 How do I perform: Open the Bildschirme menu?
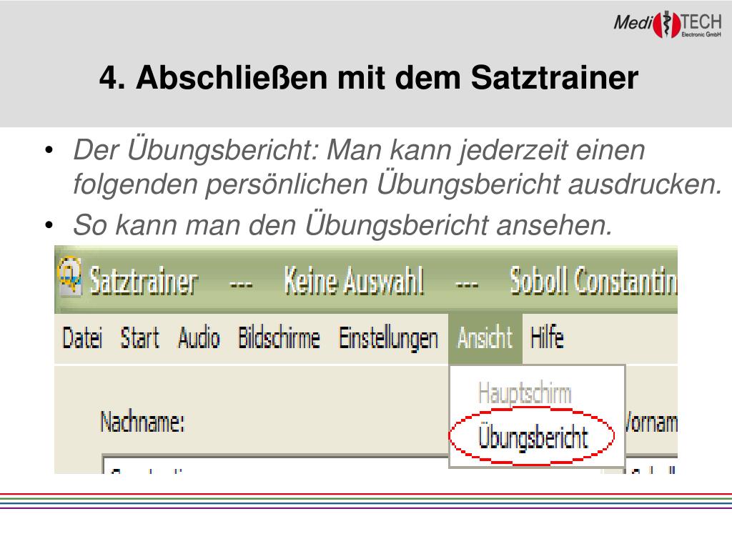(279, 338)
